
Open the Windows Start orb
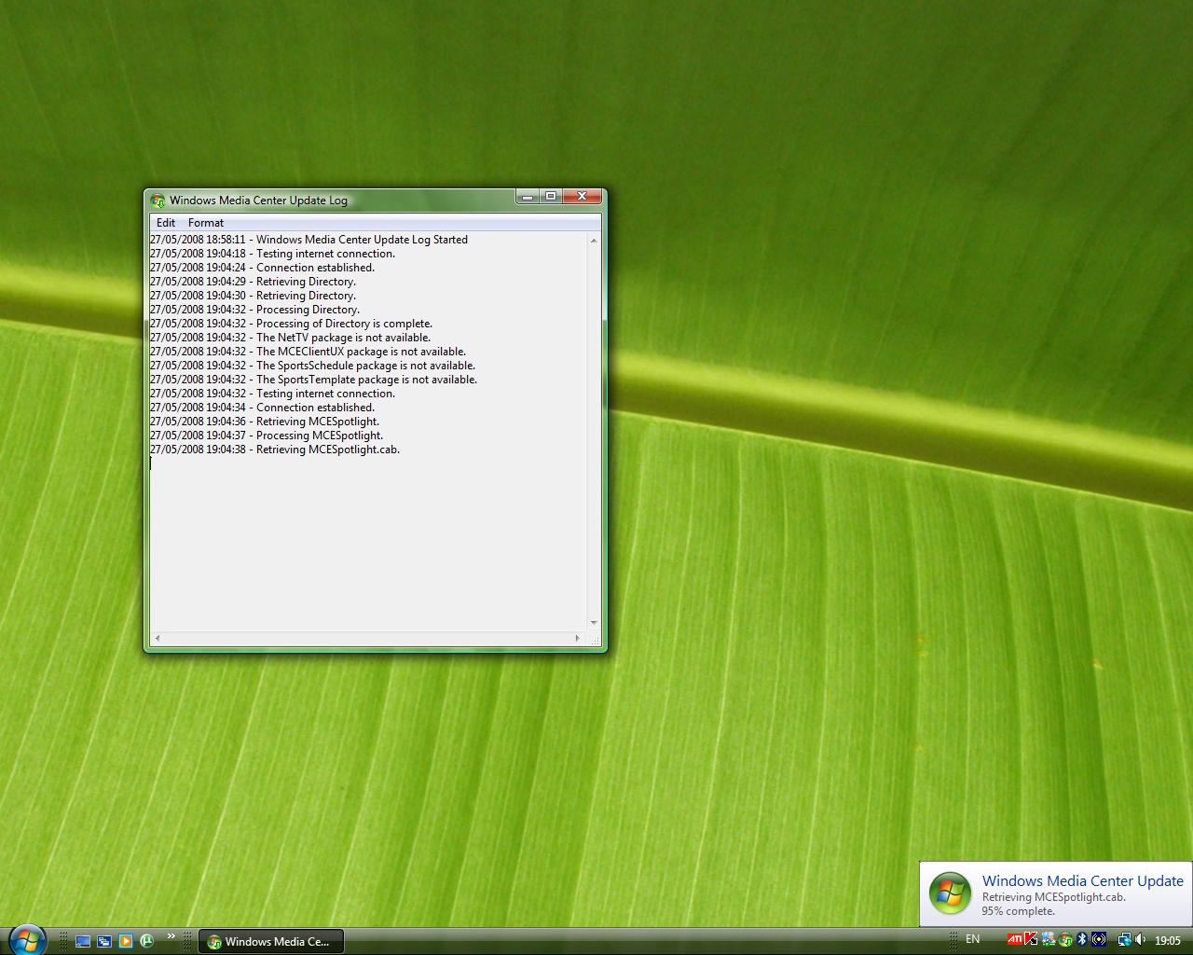pos(26,939)
